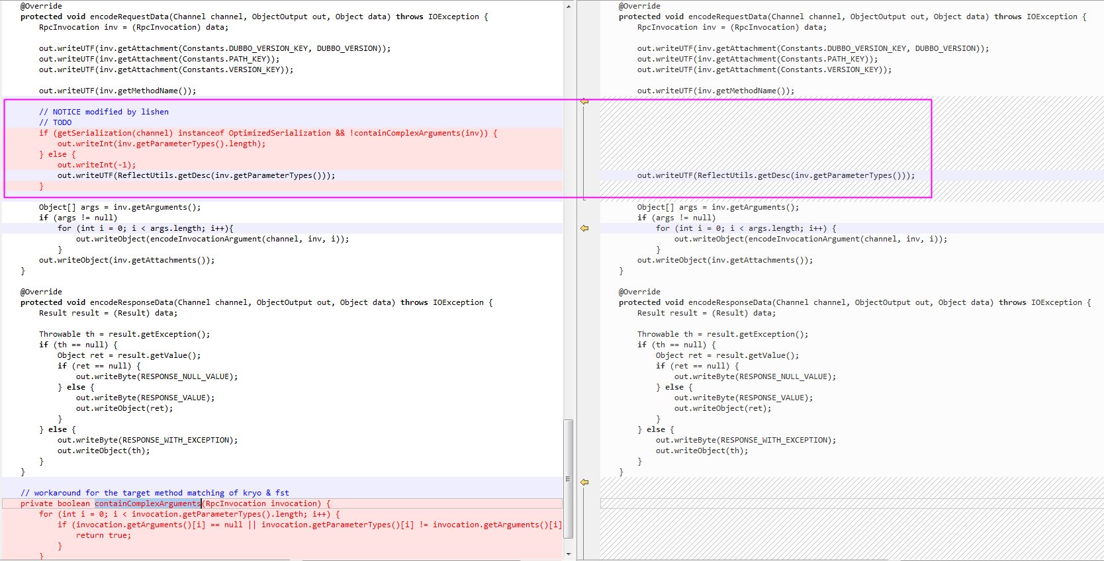The width and height of the screenshot is (1104, 561).
Task: Click the left pane vertical scrollbar thumb
Action: 569,479
